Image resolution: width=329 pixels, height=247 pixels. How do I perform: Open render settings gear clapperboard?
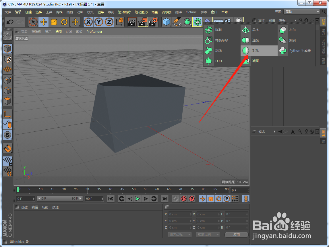[153, 22]
